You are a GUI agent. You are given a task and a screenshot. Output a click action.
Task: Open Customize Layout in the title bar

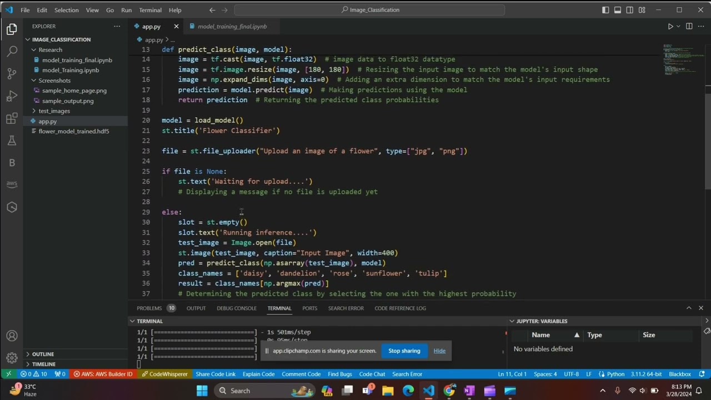coord(642,10)
